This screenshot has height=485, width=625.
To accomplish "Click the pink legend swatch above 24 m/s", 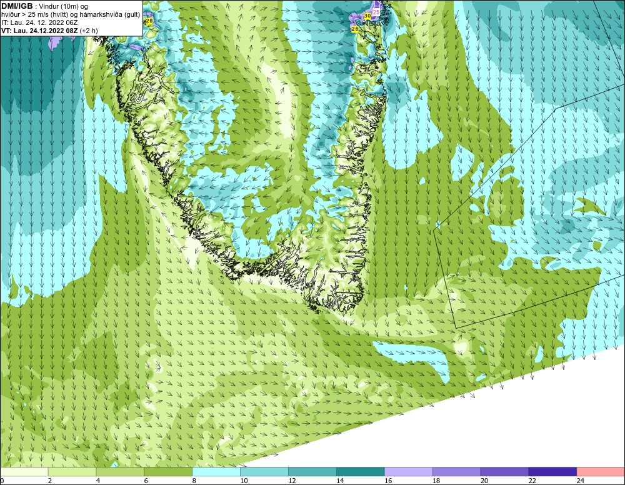I will click(x=601, y=472).
